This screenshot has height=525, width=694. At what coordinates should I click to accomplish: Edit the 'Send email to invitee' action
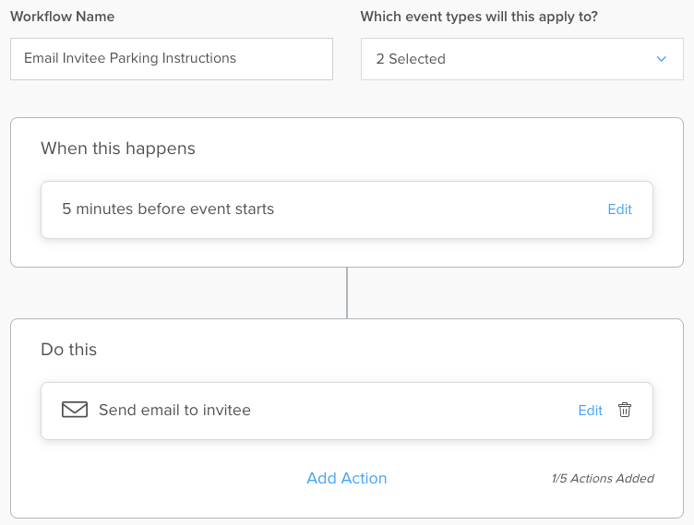pos(590,411)
